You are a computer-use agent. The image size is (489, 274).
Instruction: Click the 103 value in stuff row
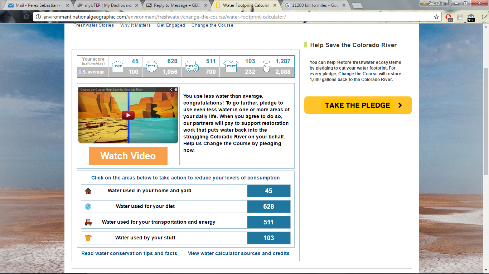[269, 238]
